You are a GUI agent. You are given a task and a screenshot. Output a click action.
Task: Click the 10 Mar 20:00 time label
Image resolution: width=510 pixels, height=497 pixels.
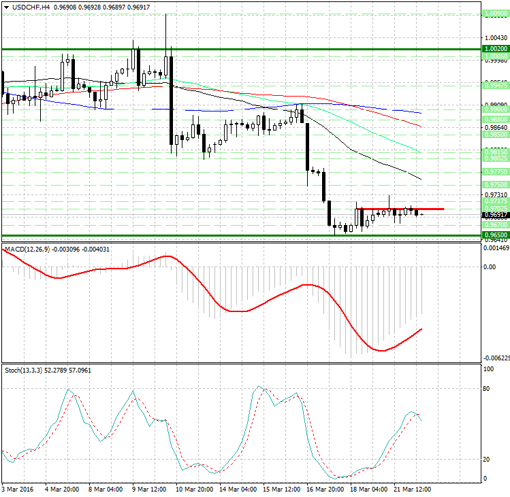pyautogui.click(x=194, y=490)
